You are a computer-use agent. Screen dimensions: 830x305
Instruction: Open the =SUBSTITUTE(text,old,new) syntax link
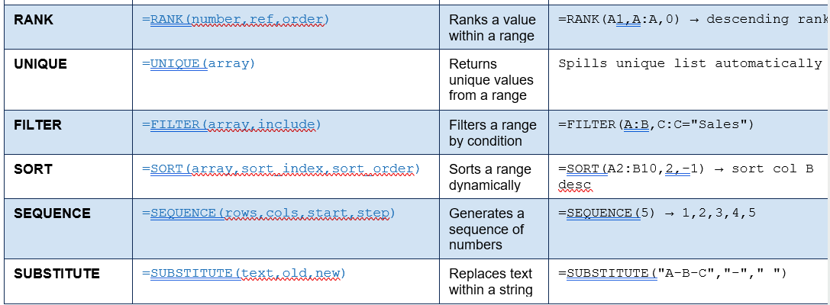click(244, 273)
